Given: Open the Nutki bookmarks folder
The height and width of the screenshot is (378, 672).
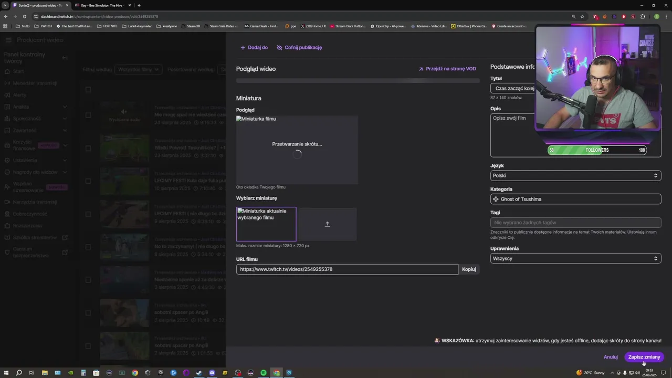Looking at the screenshot, I should click(23, 26).
